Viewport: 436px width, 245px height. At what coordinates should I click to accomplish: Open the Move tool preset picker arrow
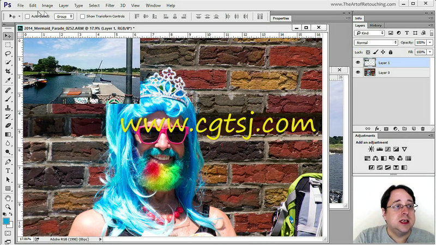19,16
